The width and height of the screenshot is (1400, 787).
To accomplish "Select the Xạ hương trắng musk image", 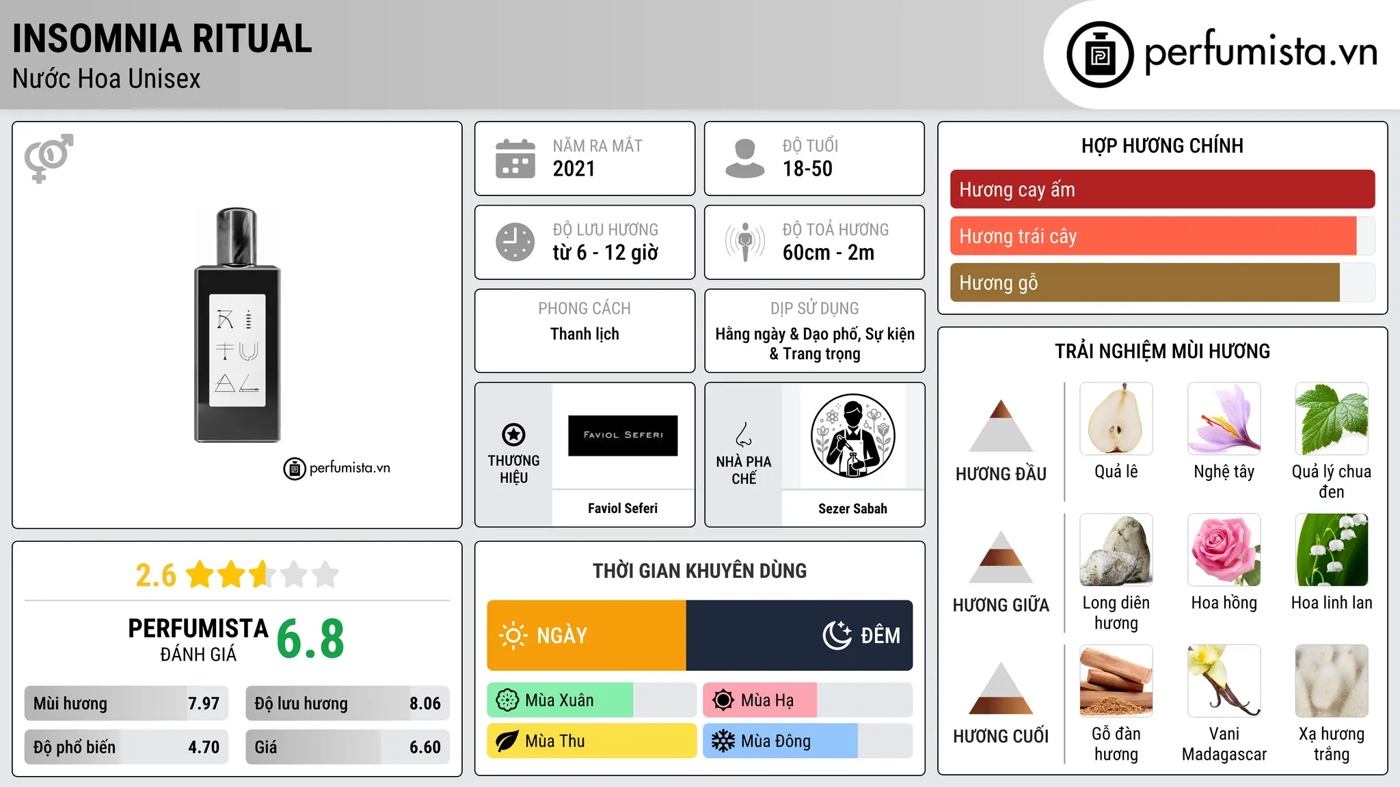I will click(1332, 681).
